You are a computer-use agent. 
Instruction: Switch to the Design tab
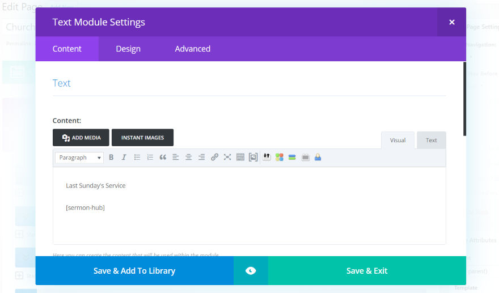[x=128, y=49]
